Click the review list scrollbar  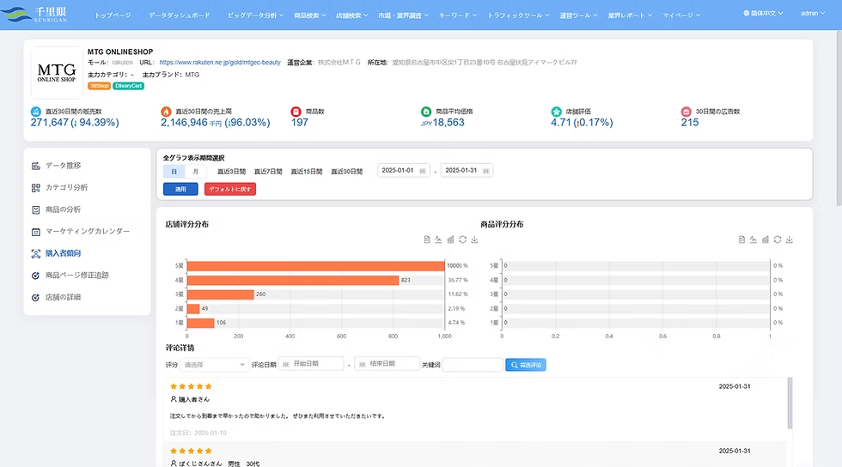pos(790,403)
